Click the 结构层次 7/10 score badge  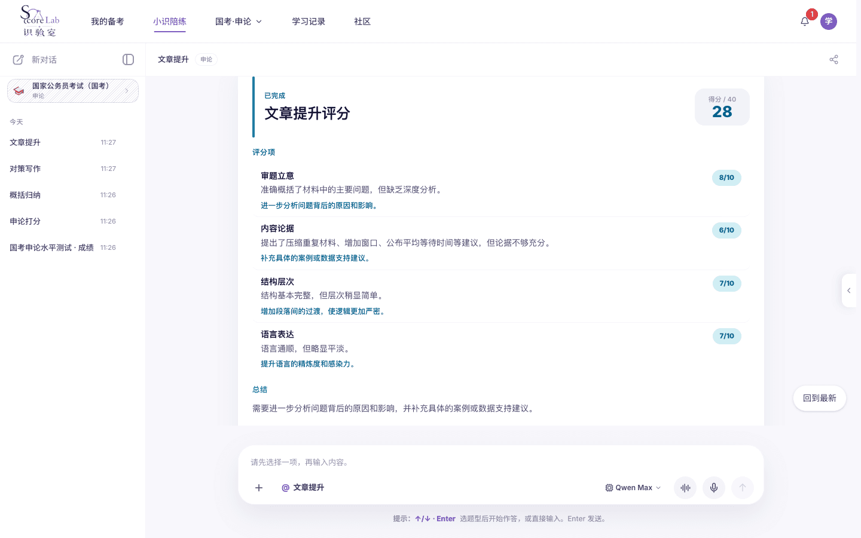click(726, 283)
